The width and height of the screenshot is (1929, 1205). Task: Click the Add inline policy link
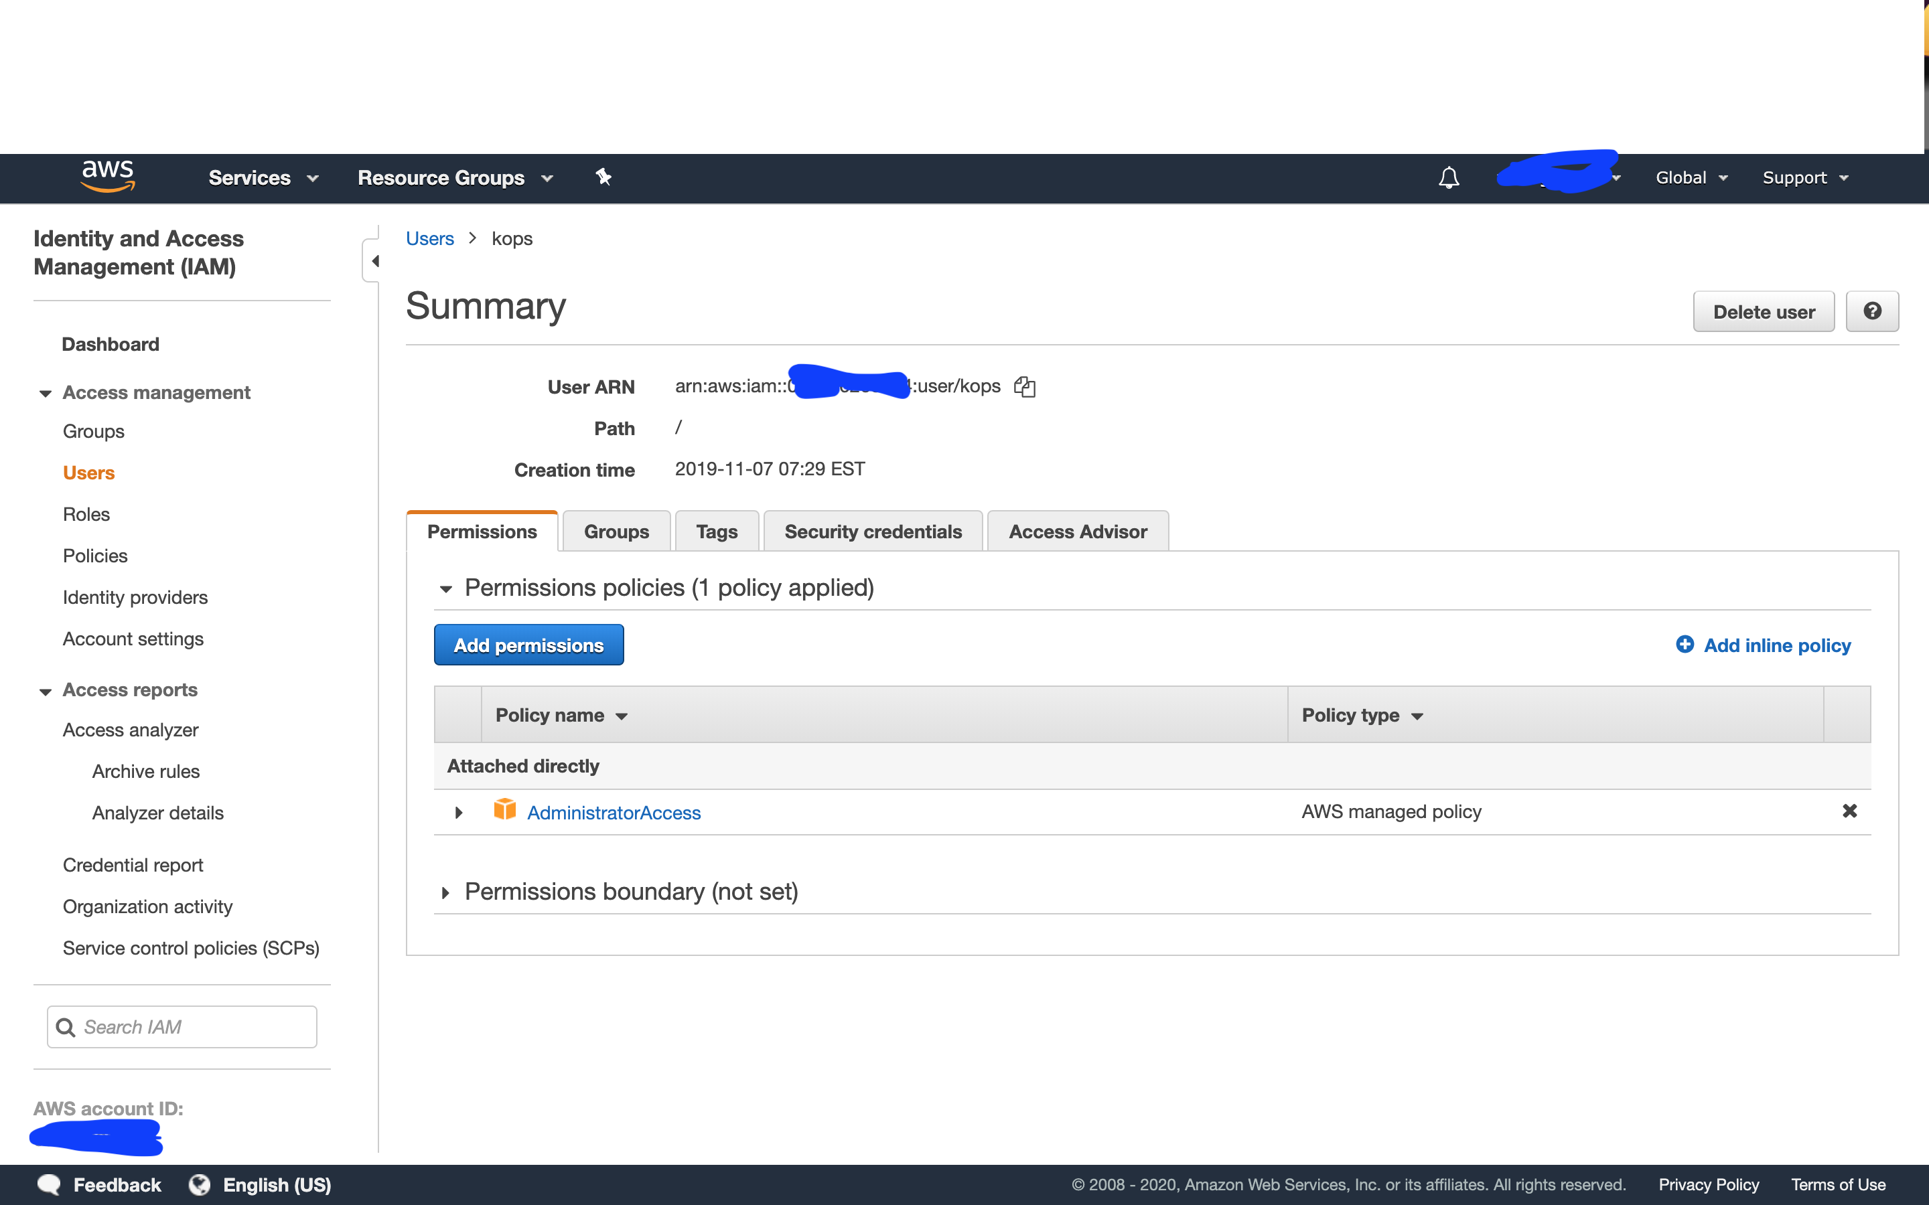[x=1777, y=645]
